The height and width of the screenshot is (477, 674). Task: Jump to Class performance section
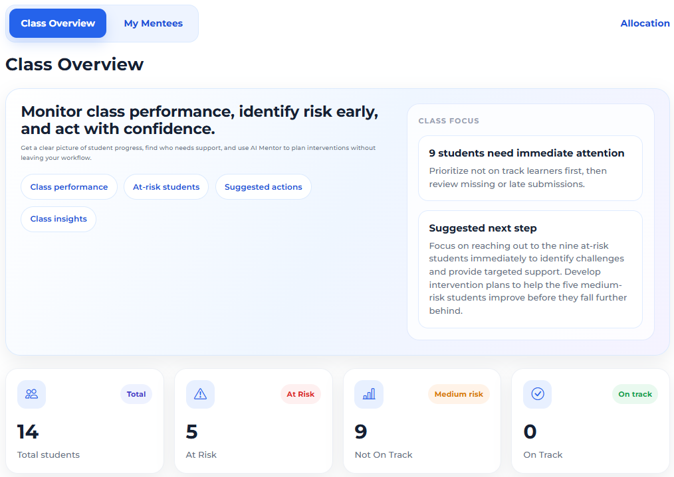click(68, 186)
